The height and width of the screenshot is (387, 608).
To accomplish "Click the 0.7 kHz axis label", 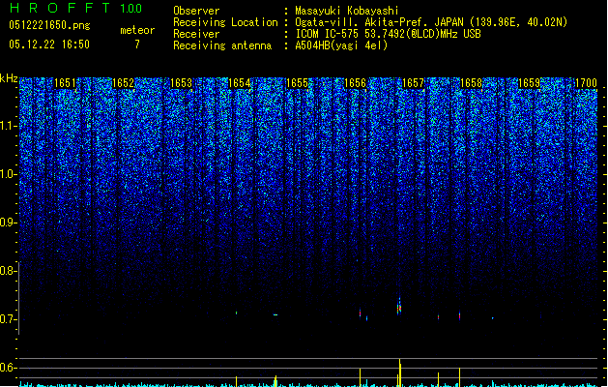I will point(8,319).
